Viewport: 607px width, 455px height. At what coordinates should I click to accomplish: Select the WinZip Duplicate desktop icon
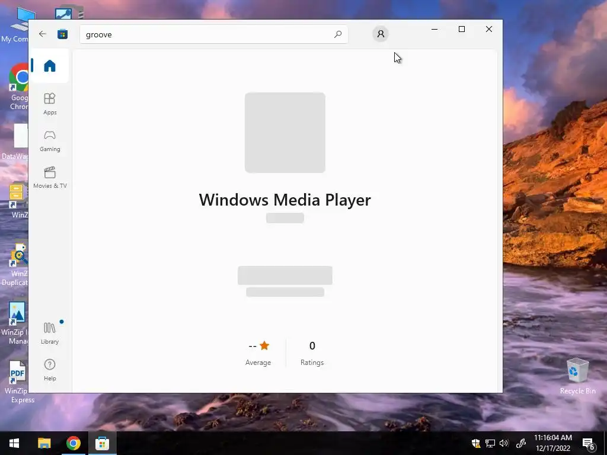click(15, 265)
